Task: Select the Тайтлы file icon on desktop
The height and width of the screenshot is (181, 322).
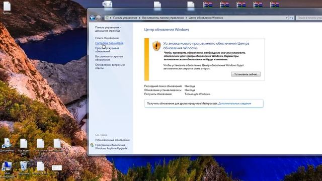Action: pos(7,8)
